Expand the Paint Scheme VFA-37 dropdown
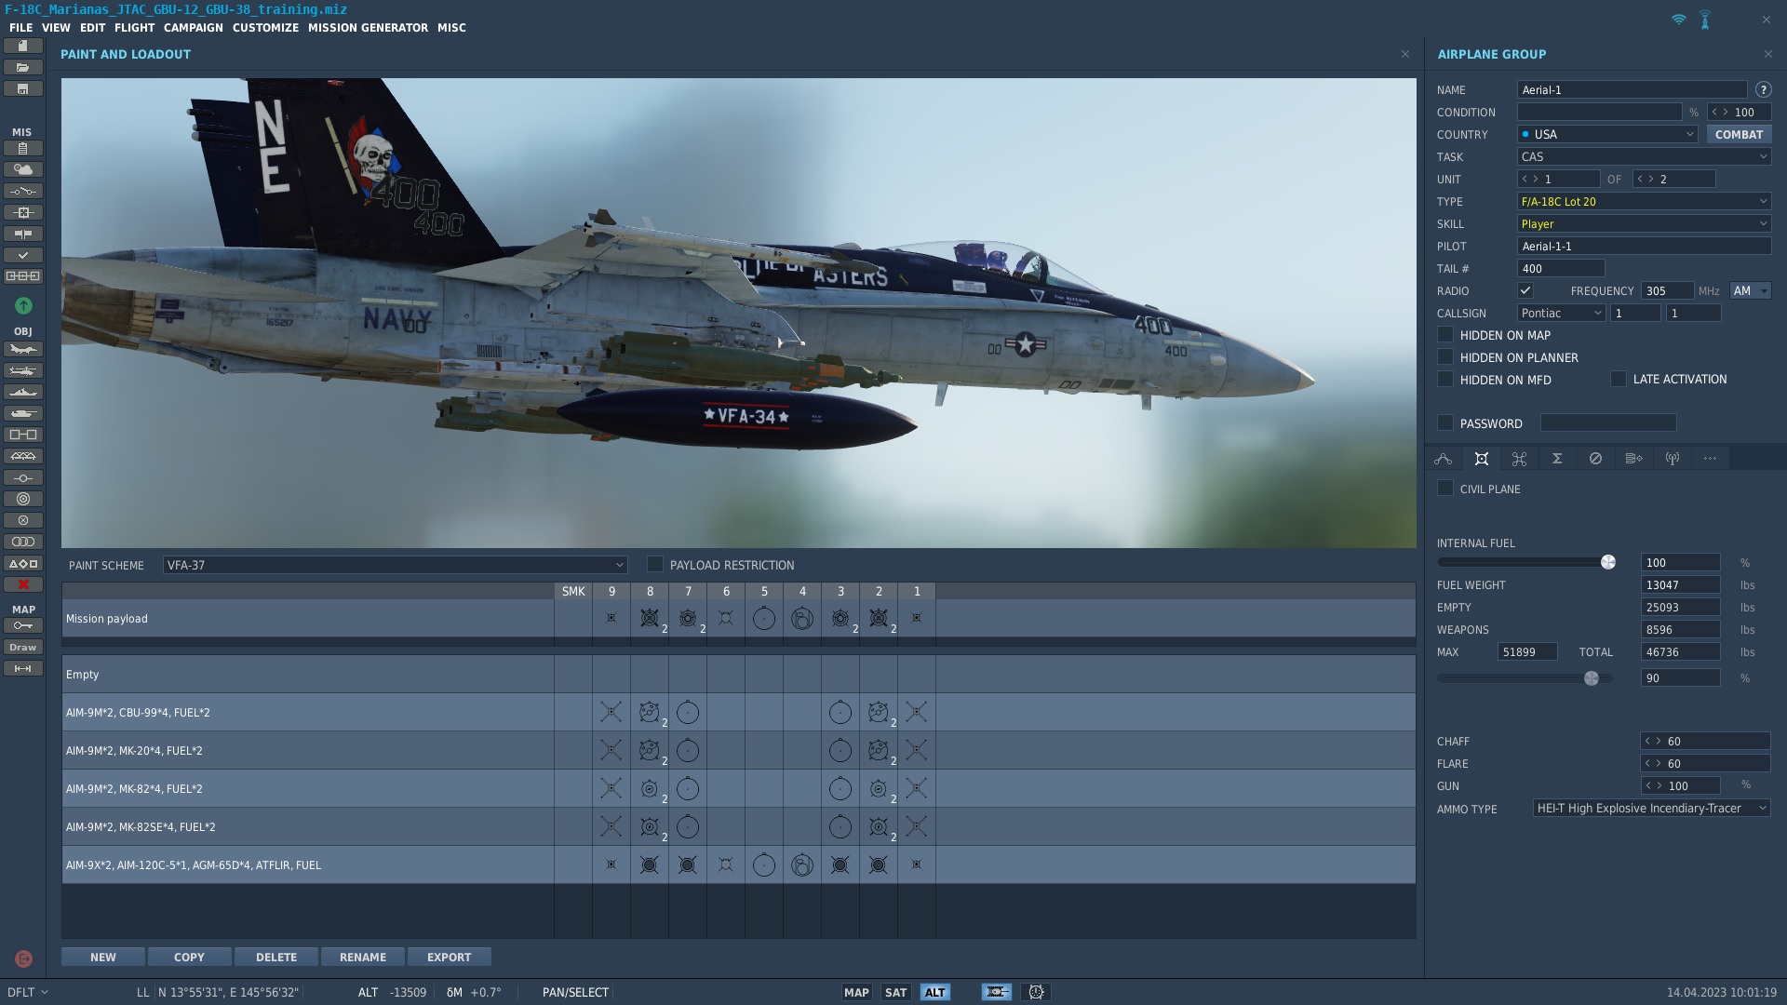The height and width of the screenshot is (1005, 1787). 395,565
